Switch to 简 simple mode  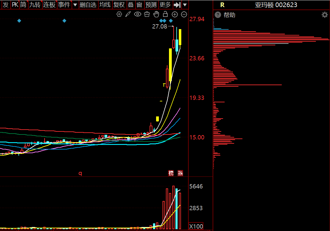click(x=23, y=5)
